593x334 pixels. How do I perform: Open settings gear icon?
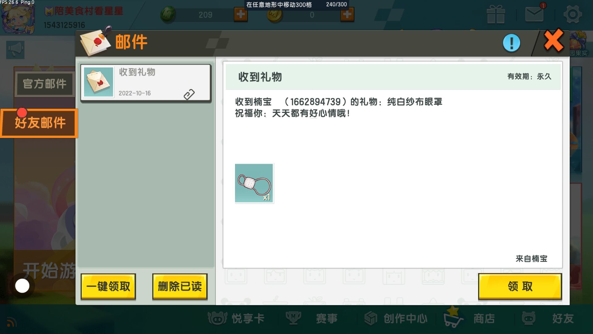572,15
